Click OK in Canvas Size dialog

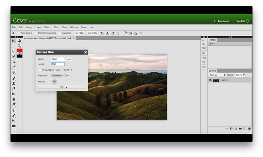(x=62, y=87)
